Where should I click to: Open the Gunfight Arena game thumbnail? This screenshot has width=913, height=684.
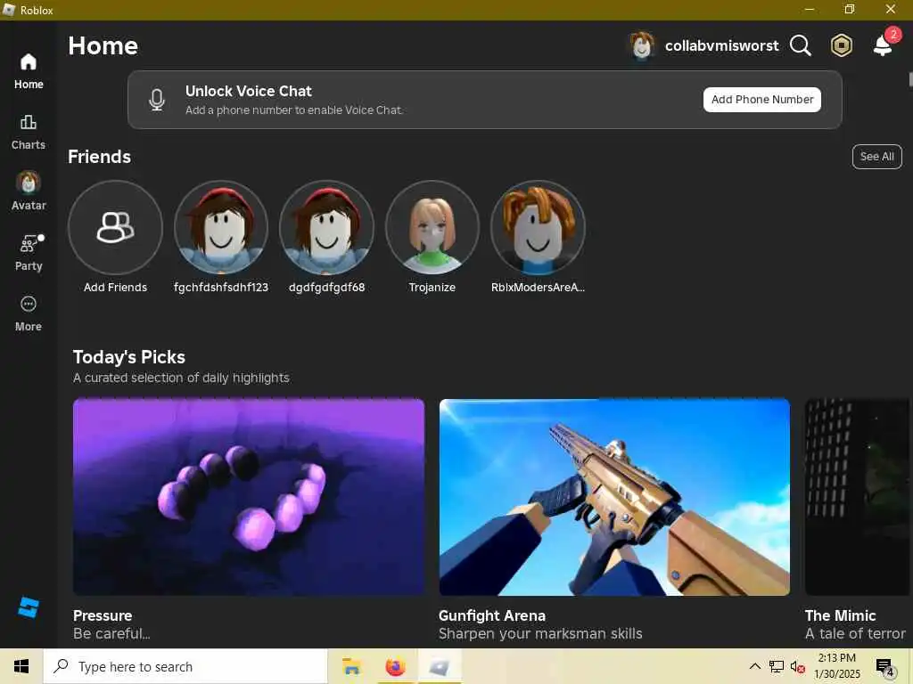(x=614, y=497)
